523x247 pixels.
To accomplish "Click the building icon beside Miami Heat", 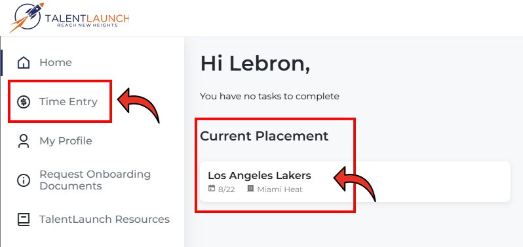I will click(250, 188).
